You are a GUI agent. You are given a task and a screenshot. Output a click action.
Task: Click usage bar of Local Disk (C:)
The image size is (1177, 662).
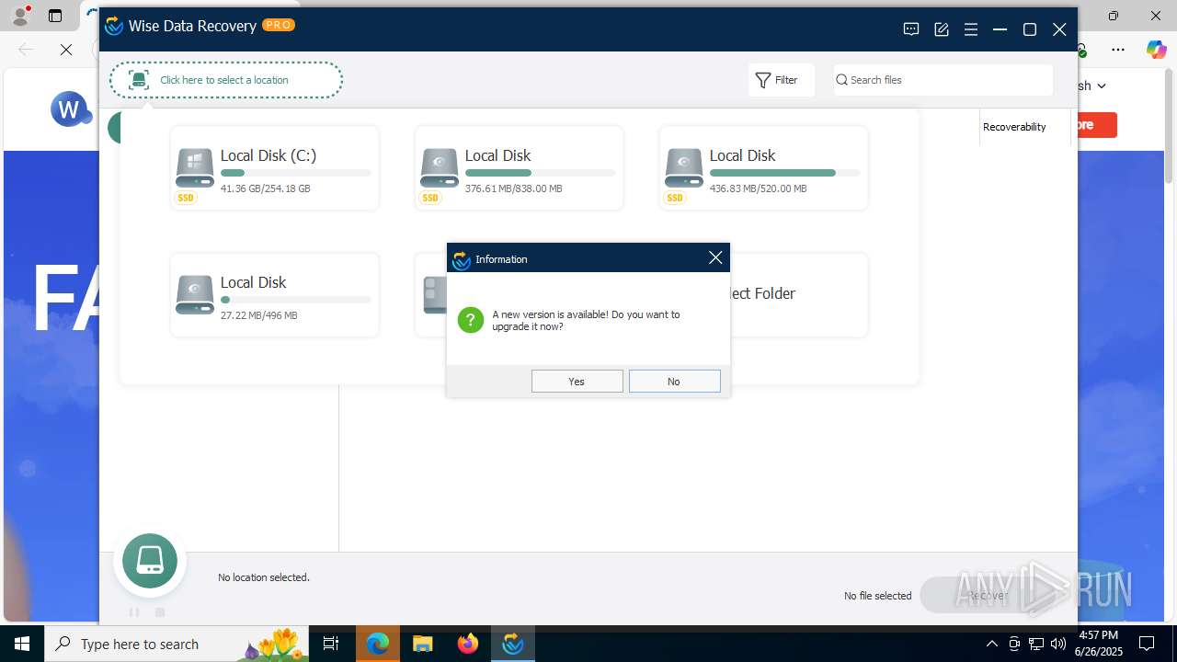pos(296,173)
